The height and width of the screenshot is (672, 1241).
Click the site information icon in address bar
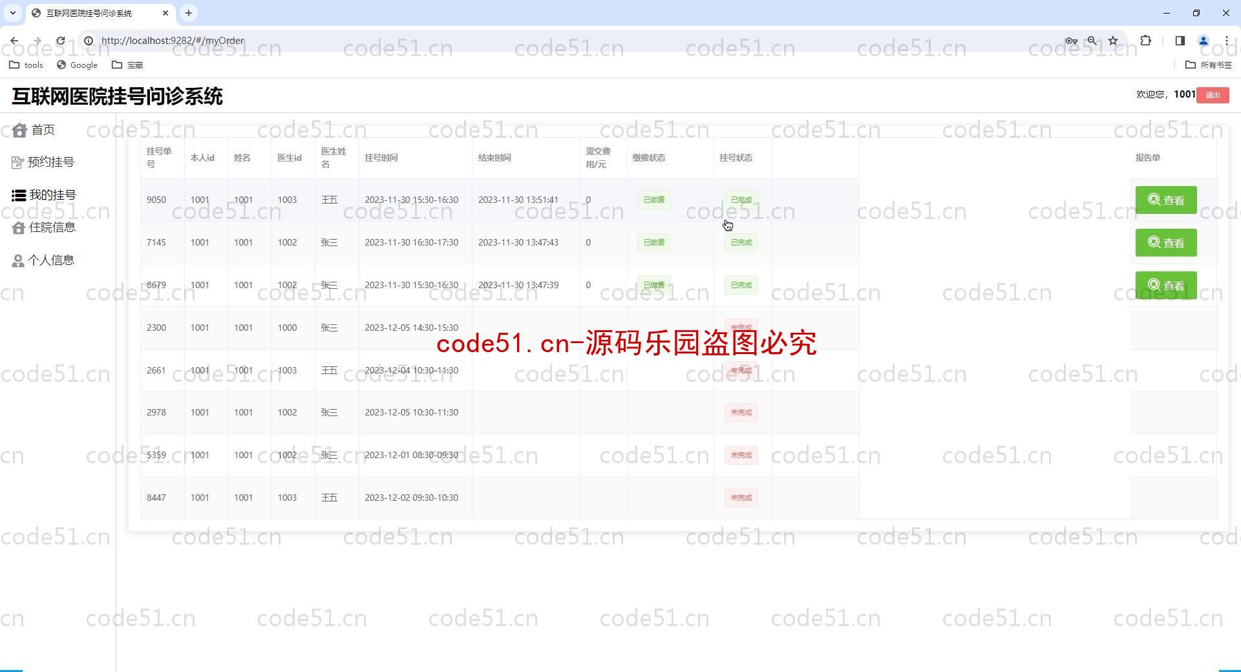tap(89, 41)
